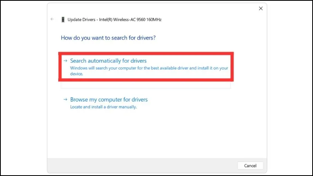Click the 'How do you want to search' heading
Image resolution: width=313 pixels, height=176 pixels.
point(109,38)
